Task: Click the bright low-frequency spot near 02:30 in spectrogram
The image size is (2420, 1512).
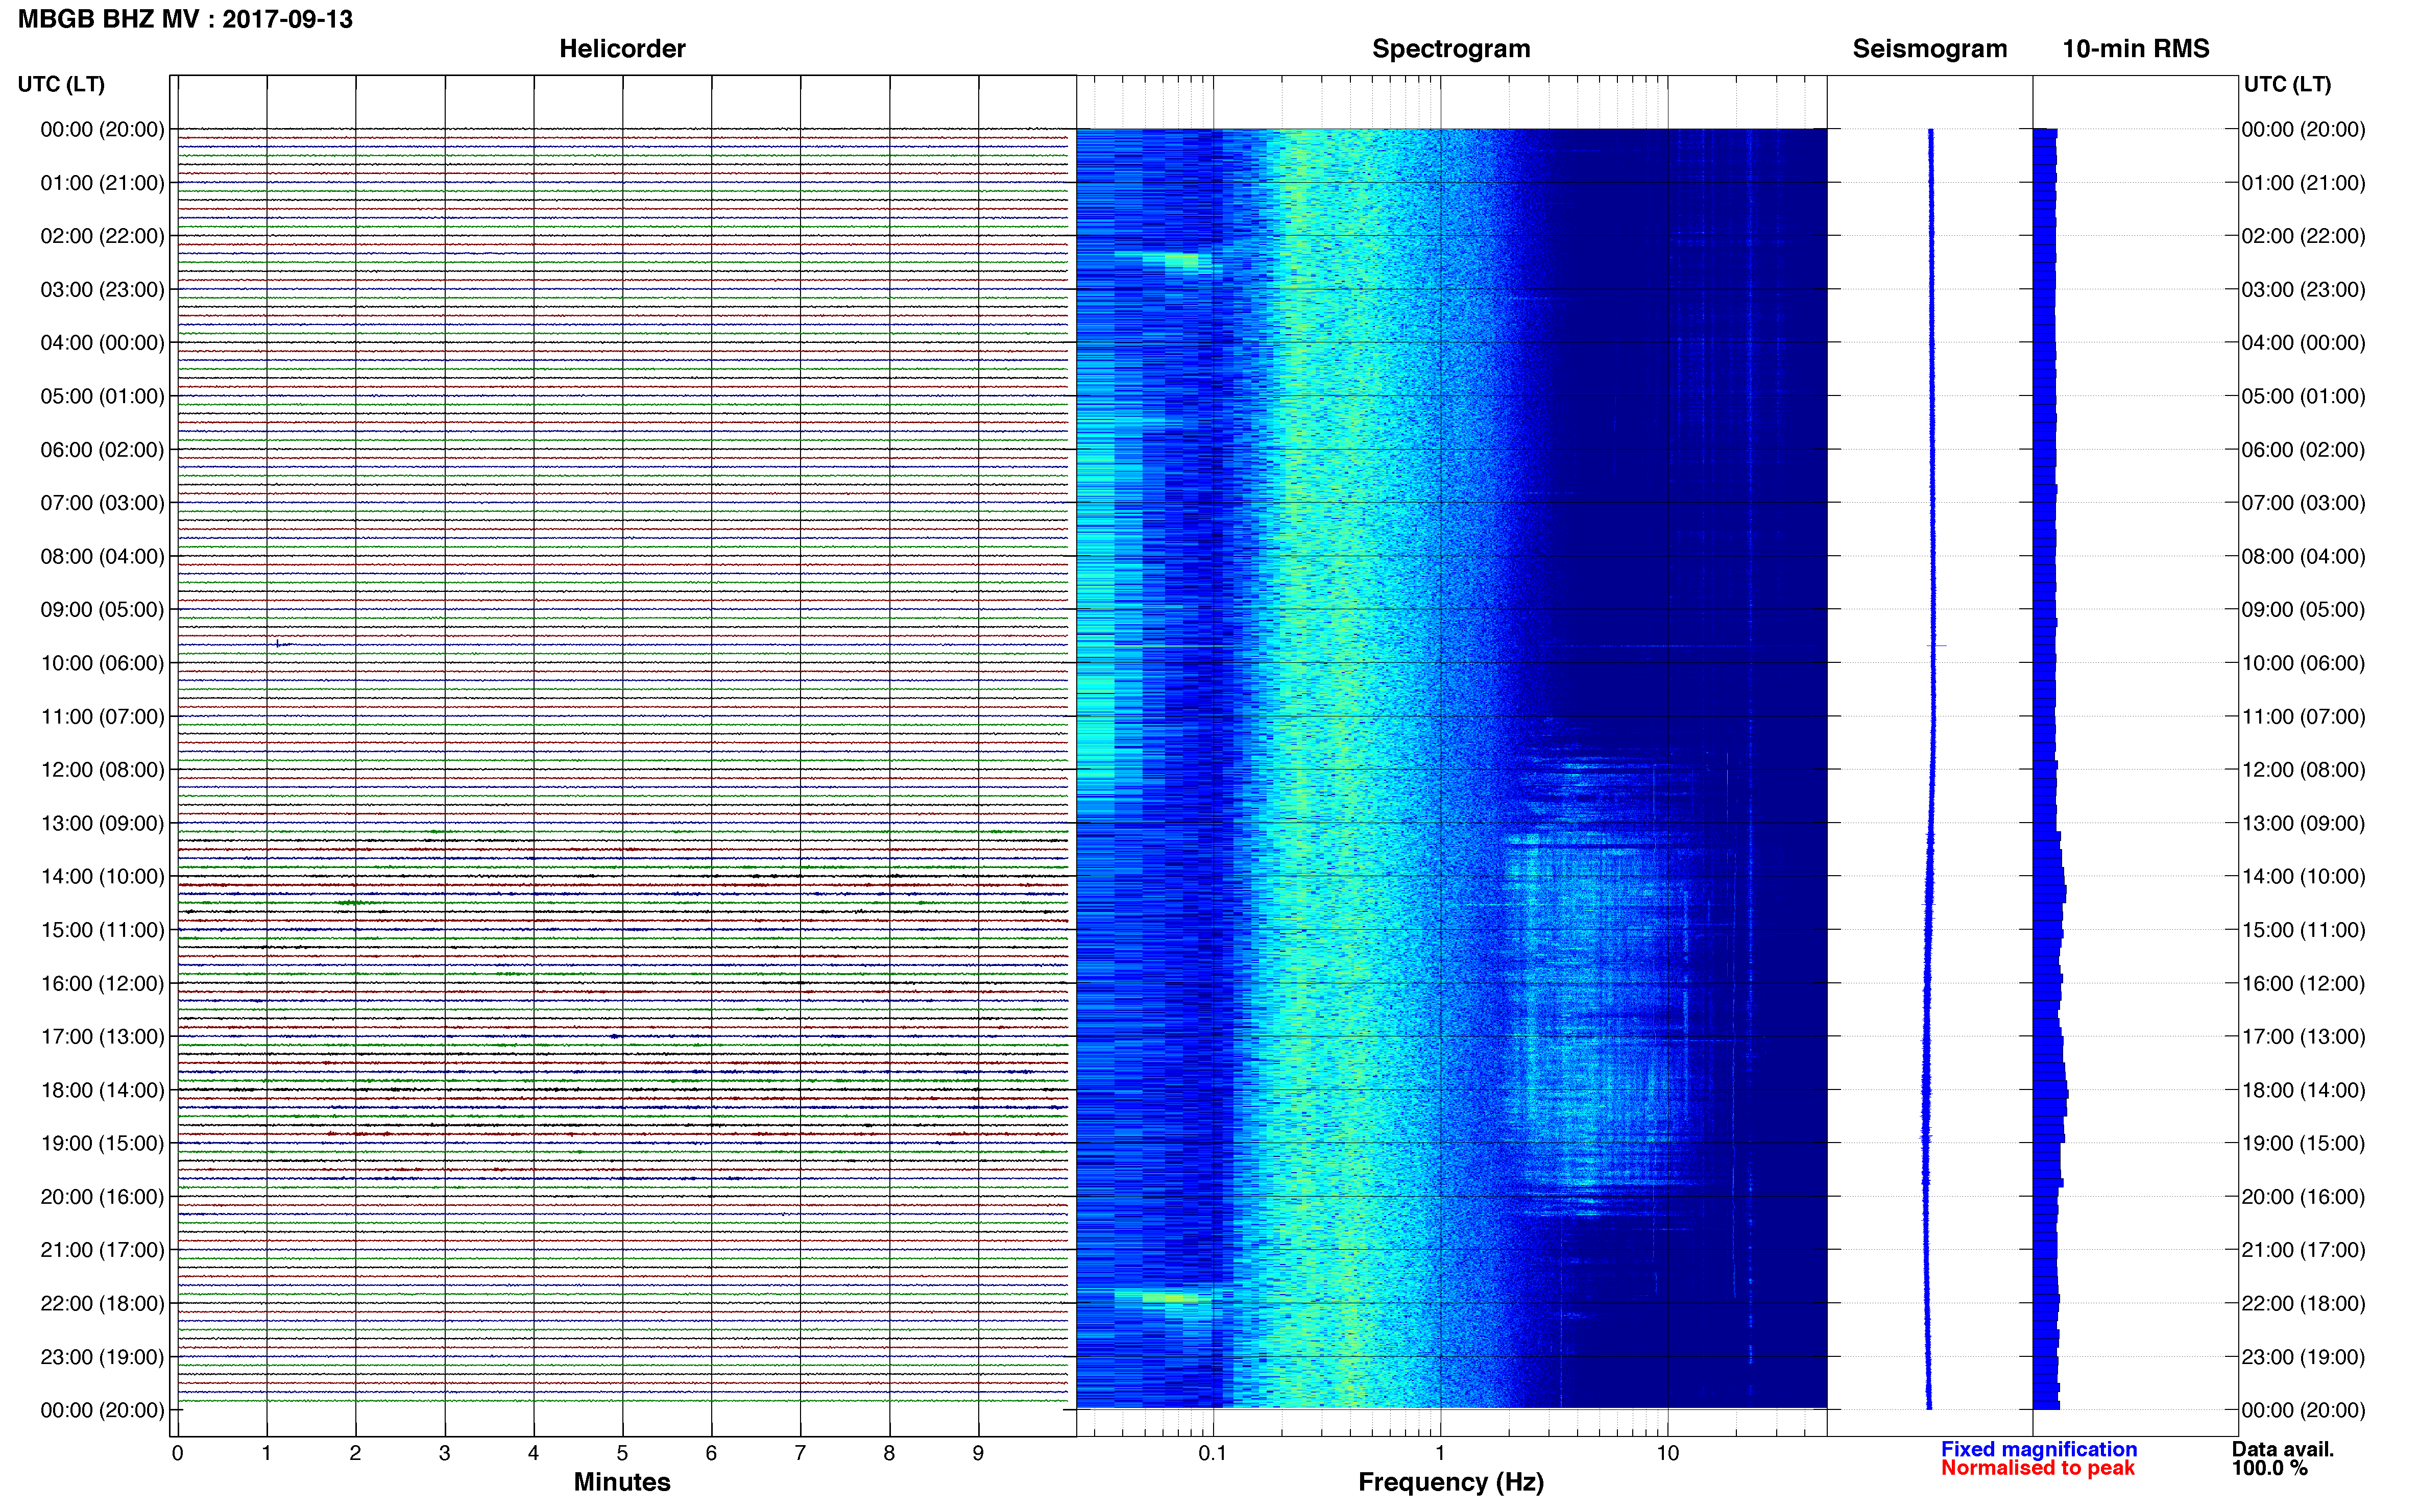Action: (x=1180, y=260)
